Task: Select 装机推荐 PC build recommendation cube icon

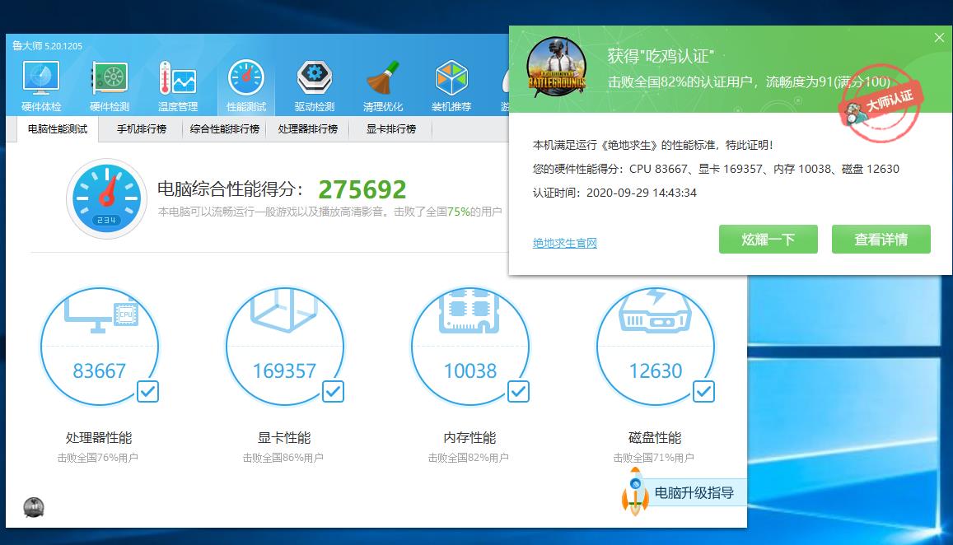Action: point(450,82)
